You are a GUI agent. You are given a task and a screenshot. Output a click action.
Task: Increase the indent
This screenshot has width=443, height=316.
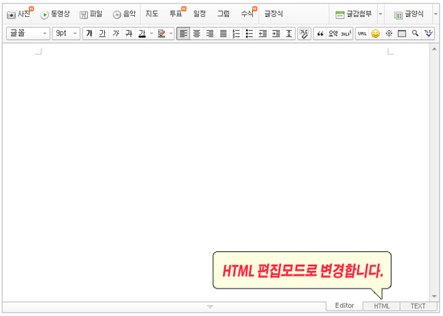pyautogui.click(x=276, y=33)
